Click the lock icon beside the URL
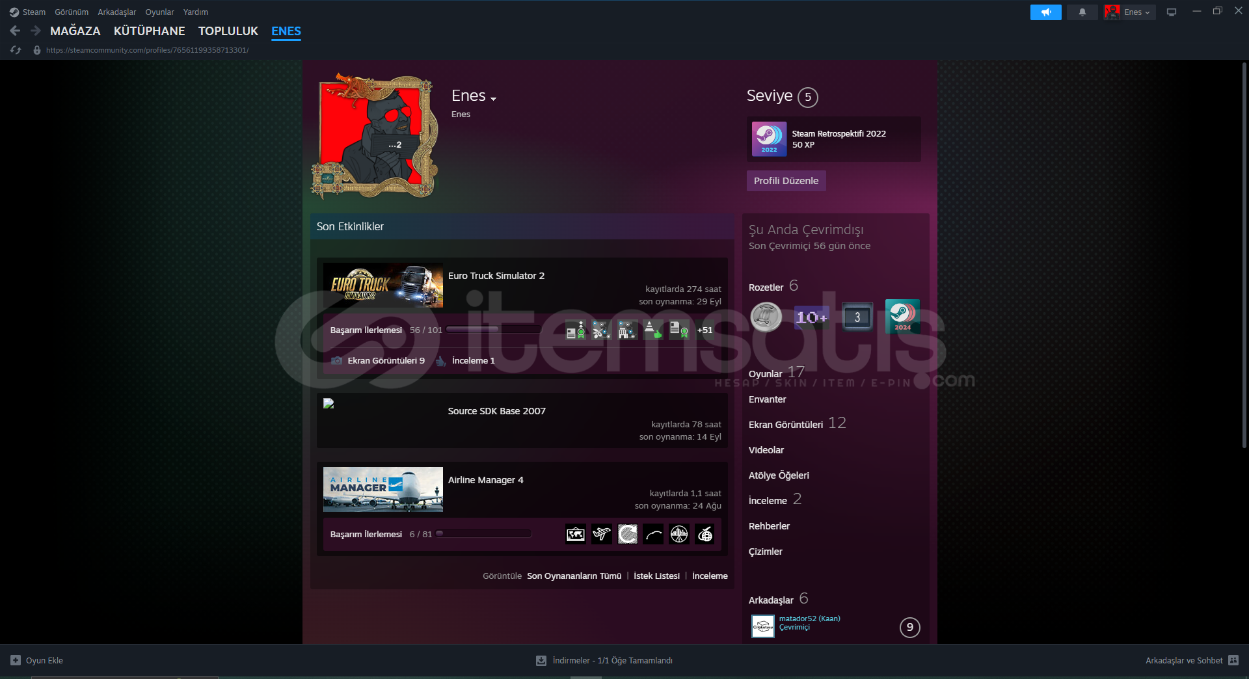This screenshot has width=1249, height=679. coord(37,50)
